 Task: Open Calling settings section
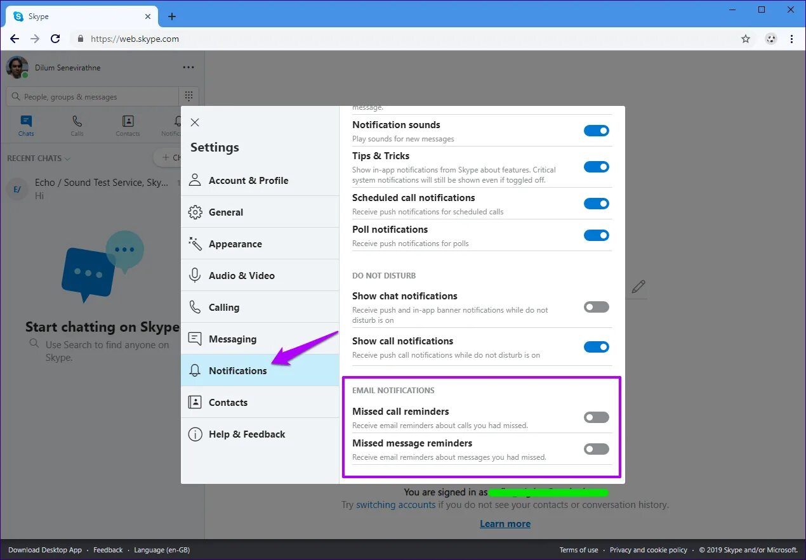[x=260, y=307]
